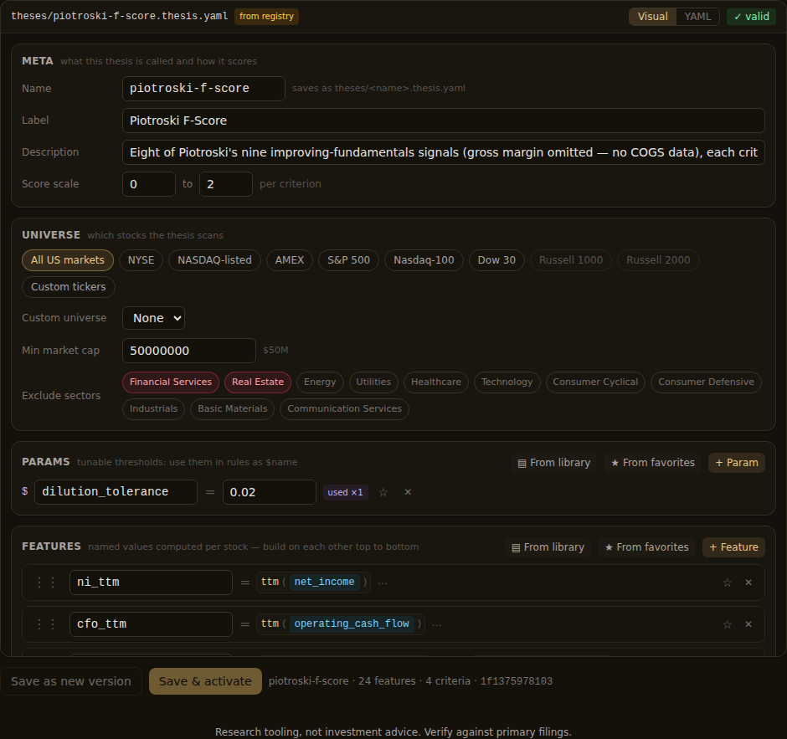Exclude the Healthcare sector
The height and width of the screenshot is (739, 787).
click(436, 382)
